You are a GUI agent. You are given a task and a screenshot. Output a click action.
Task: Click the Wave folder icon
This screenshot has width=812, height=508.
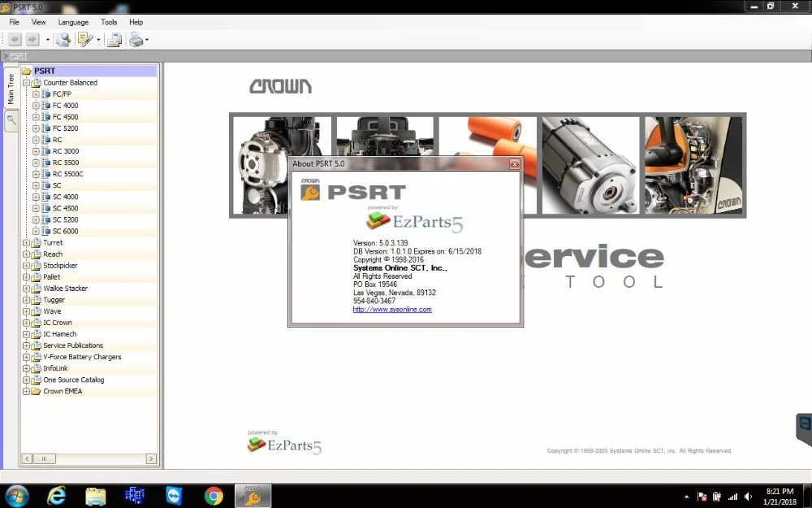tap(37, 311)
